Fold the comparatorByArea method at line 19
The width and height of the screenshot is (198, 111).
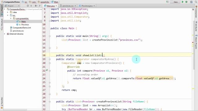coord(49,59)
